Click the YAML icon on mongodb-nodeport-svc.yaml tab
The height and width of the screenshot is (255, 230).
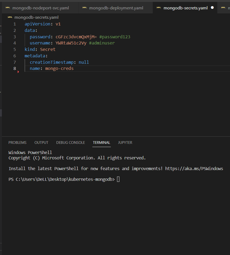coord(8,8)
